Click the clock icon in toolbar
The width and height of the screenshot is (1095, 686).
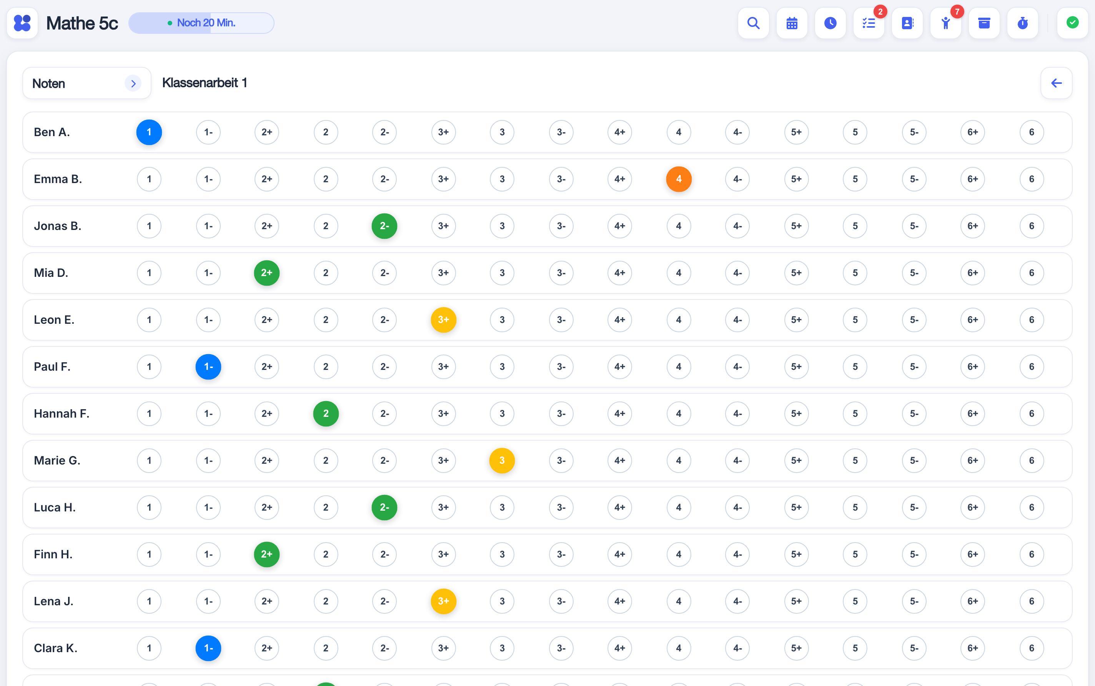click(x=830, y=23)
